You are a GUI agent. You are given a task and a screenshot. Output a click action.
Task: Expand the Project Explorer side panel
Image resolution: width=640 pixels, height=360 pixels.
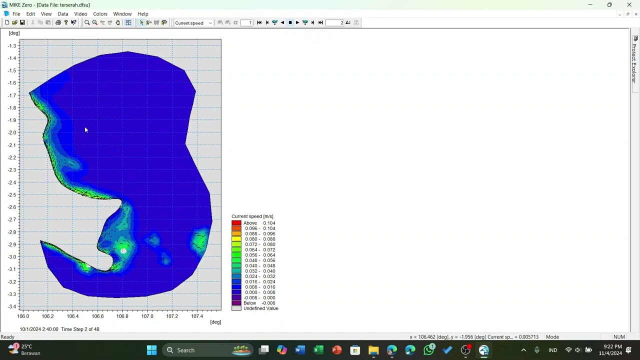point(635,62)
